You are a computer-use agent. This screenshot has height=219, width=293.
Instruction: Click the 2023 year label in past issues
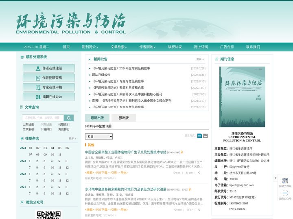[x=23, y=161]
